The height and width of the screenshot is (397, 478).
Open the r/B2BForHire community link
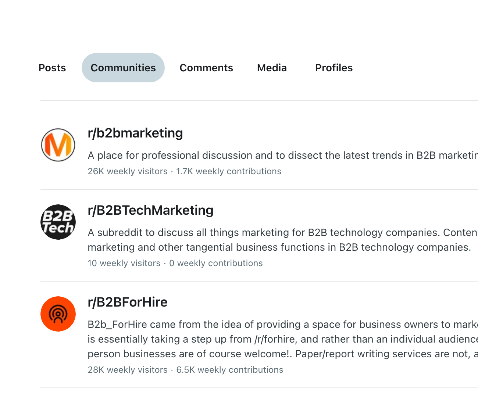point(128,302)
